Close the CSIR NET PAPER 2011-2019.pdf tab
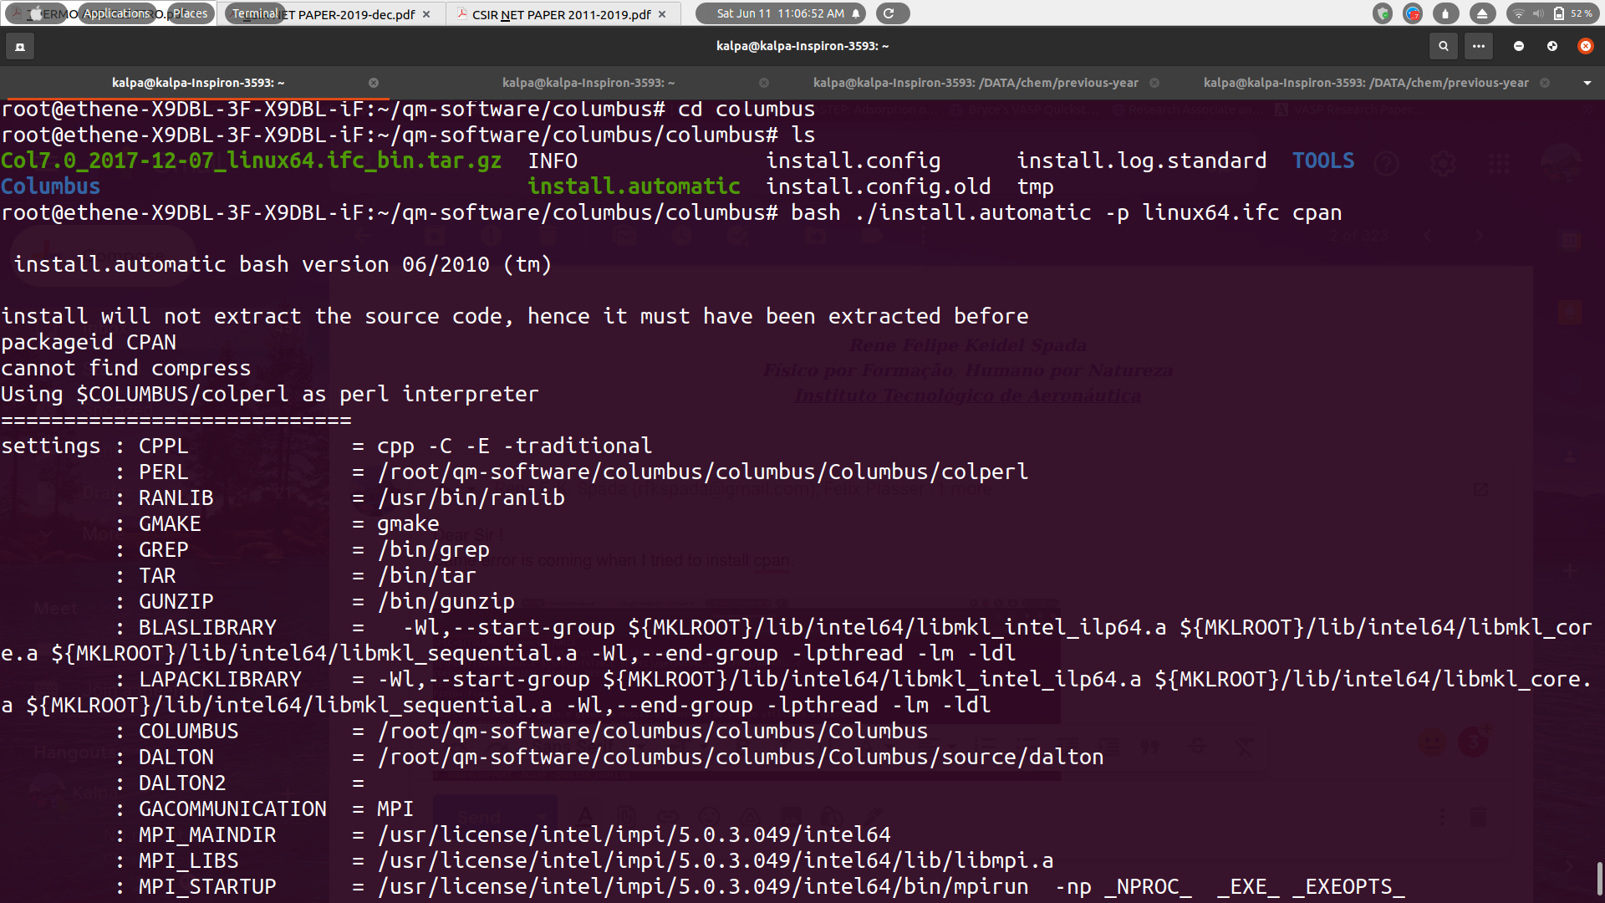This screenshot has height=903, width=1605. tap(662, 14)
